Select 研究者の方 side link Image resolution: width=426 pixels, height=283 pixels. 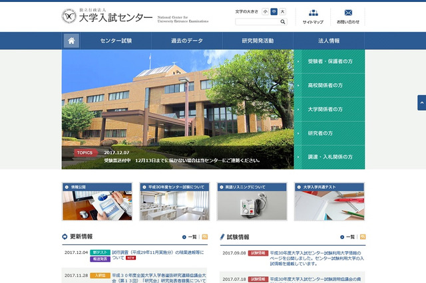coord(329,133)
